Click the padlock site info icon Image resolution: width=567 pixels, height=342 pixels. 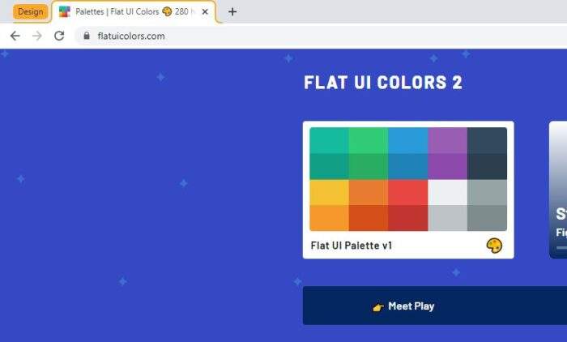pyautogui.click(x=87, y=36)
